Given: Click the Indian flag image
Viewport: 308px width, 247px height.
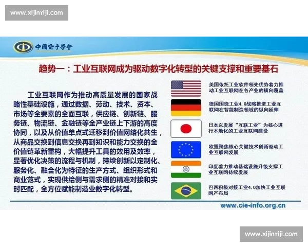Looking at the screenshot, I should tap(186, 169).
